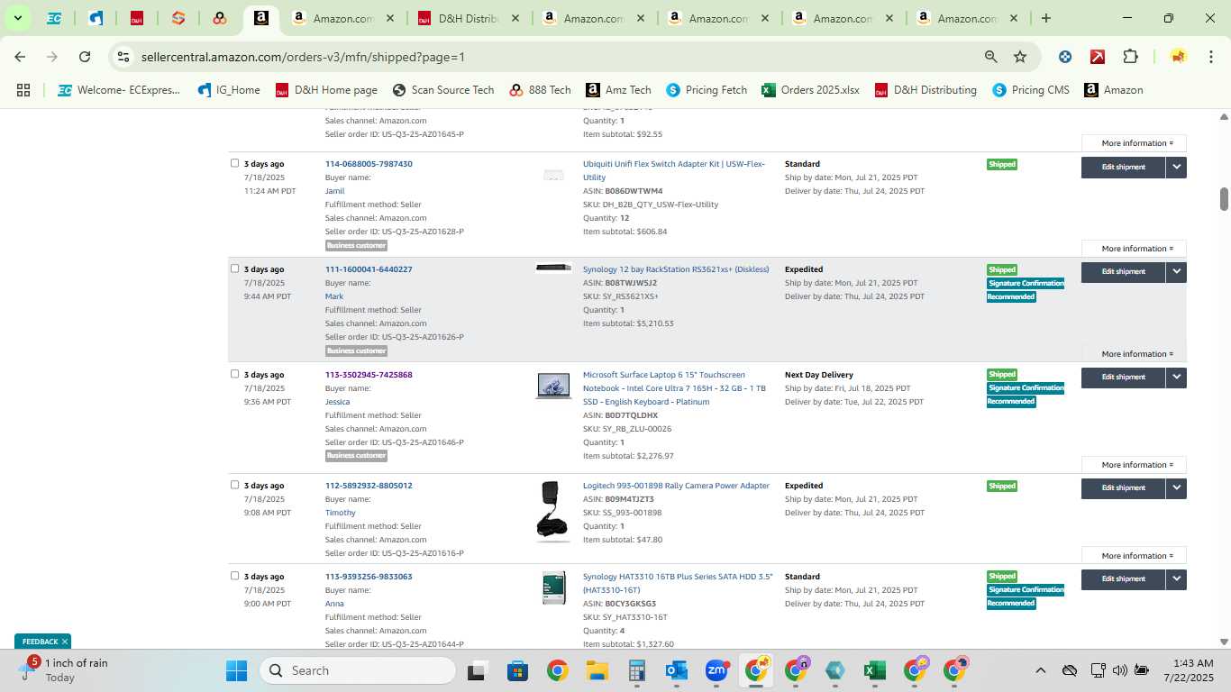Open the Chrome extensions puzzle icon

pos(1130,57)
